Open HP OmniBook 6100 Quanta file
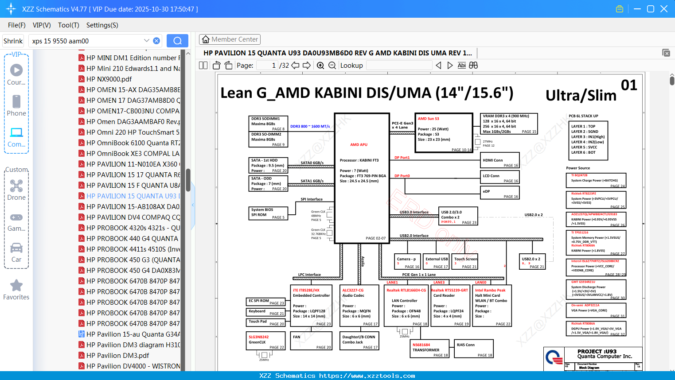This screenshot has width=675, height=380. (x=129, y=143)
